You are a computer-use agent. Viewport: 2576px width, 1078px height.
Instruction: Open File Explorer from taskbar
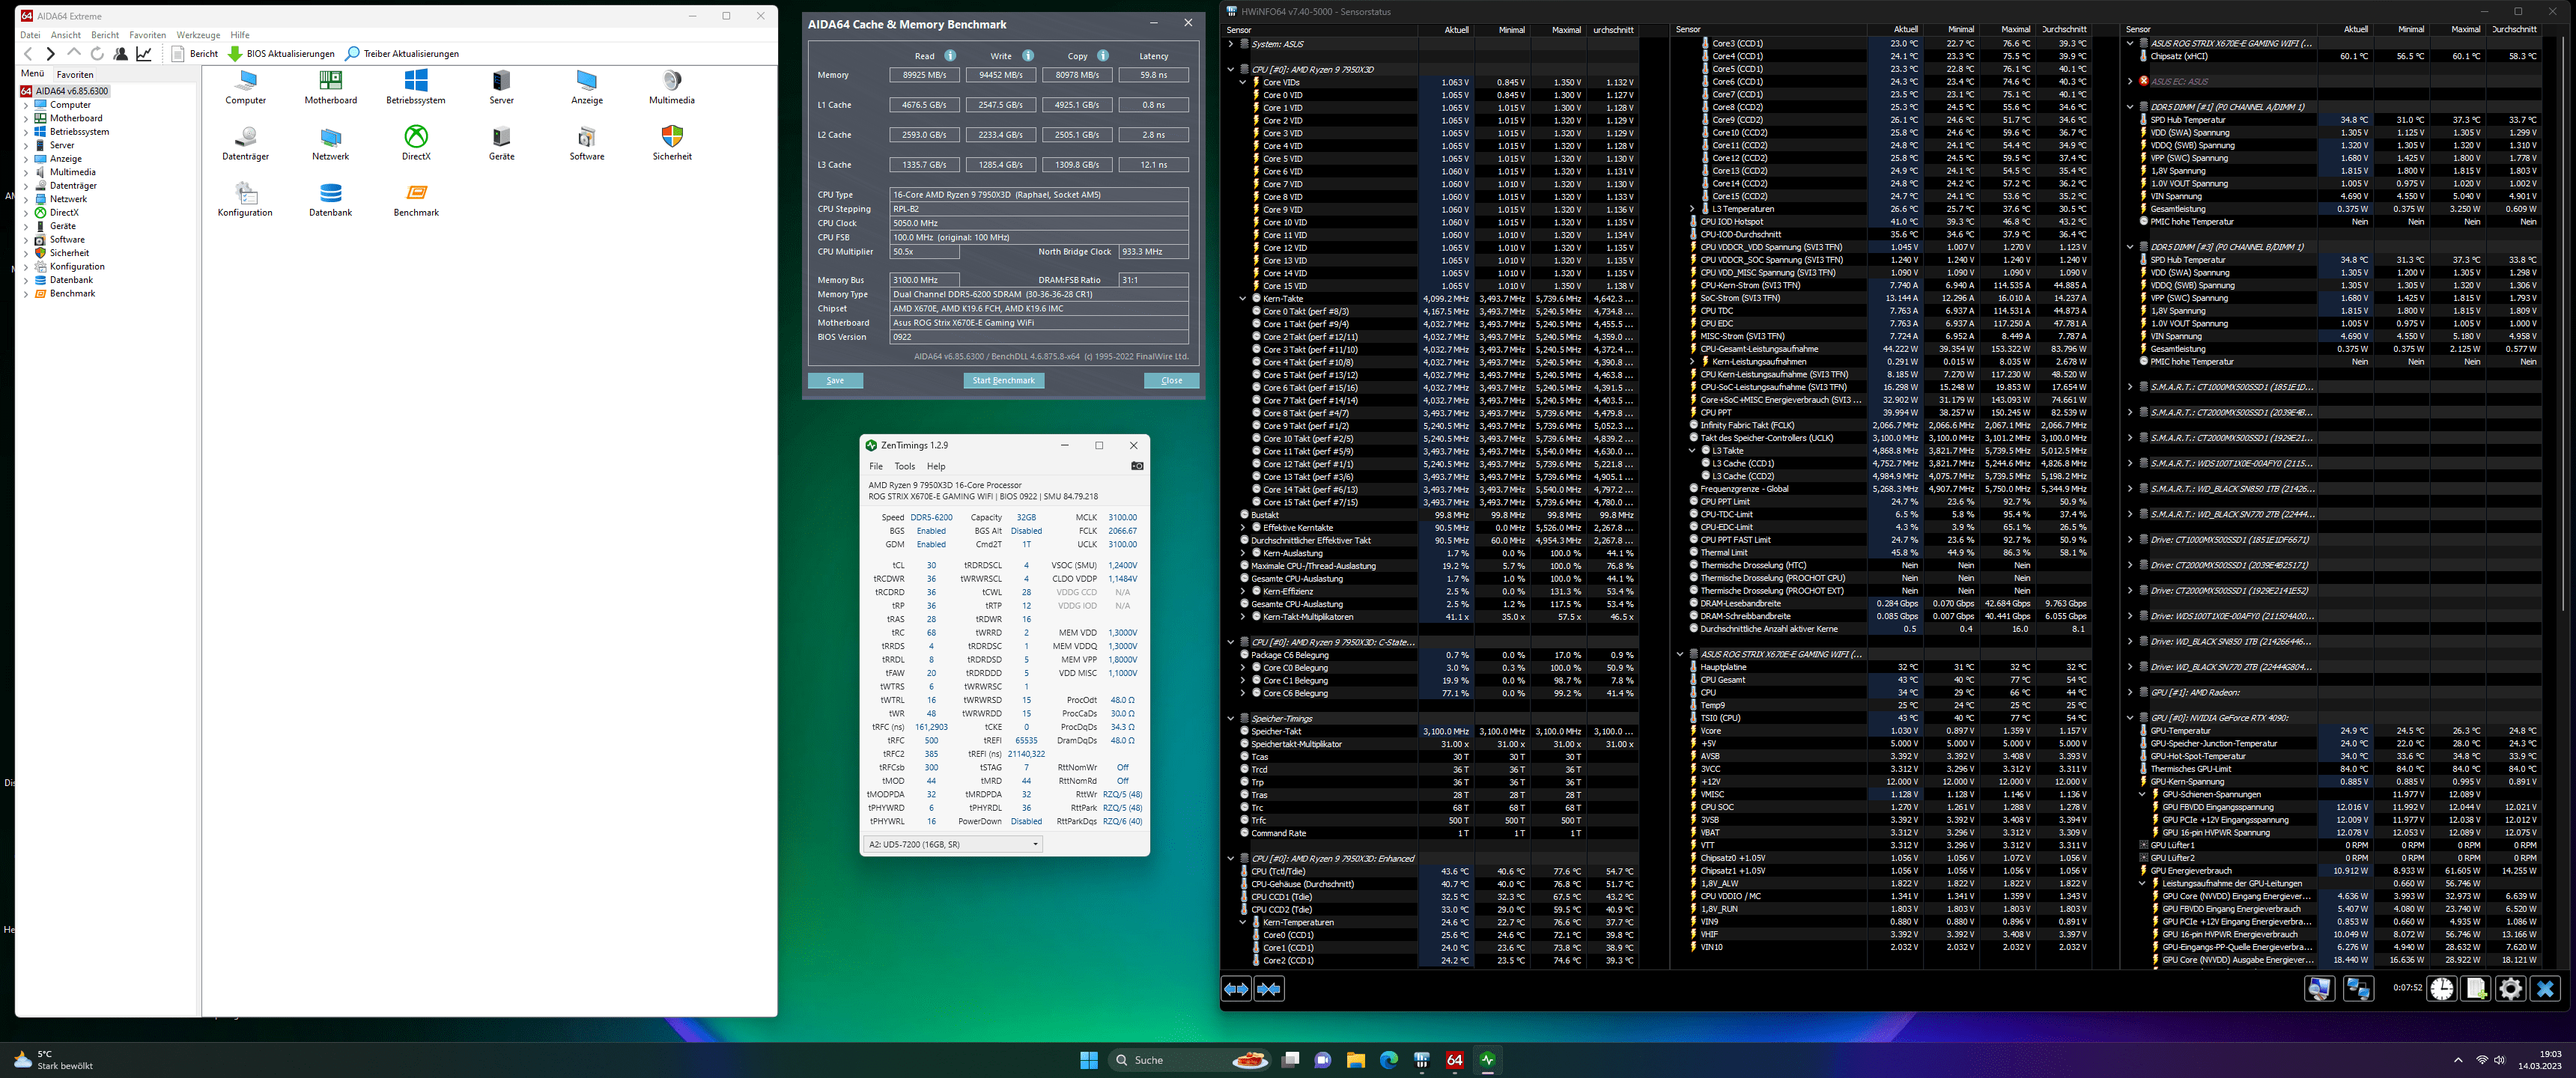coord(1355,1060)
